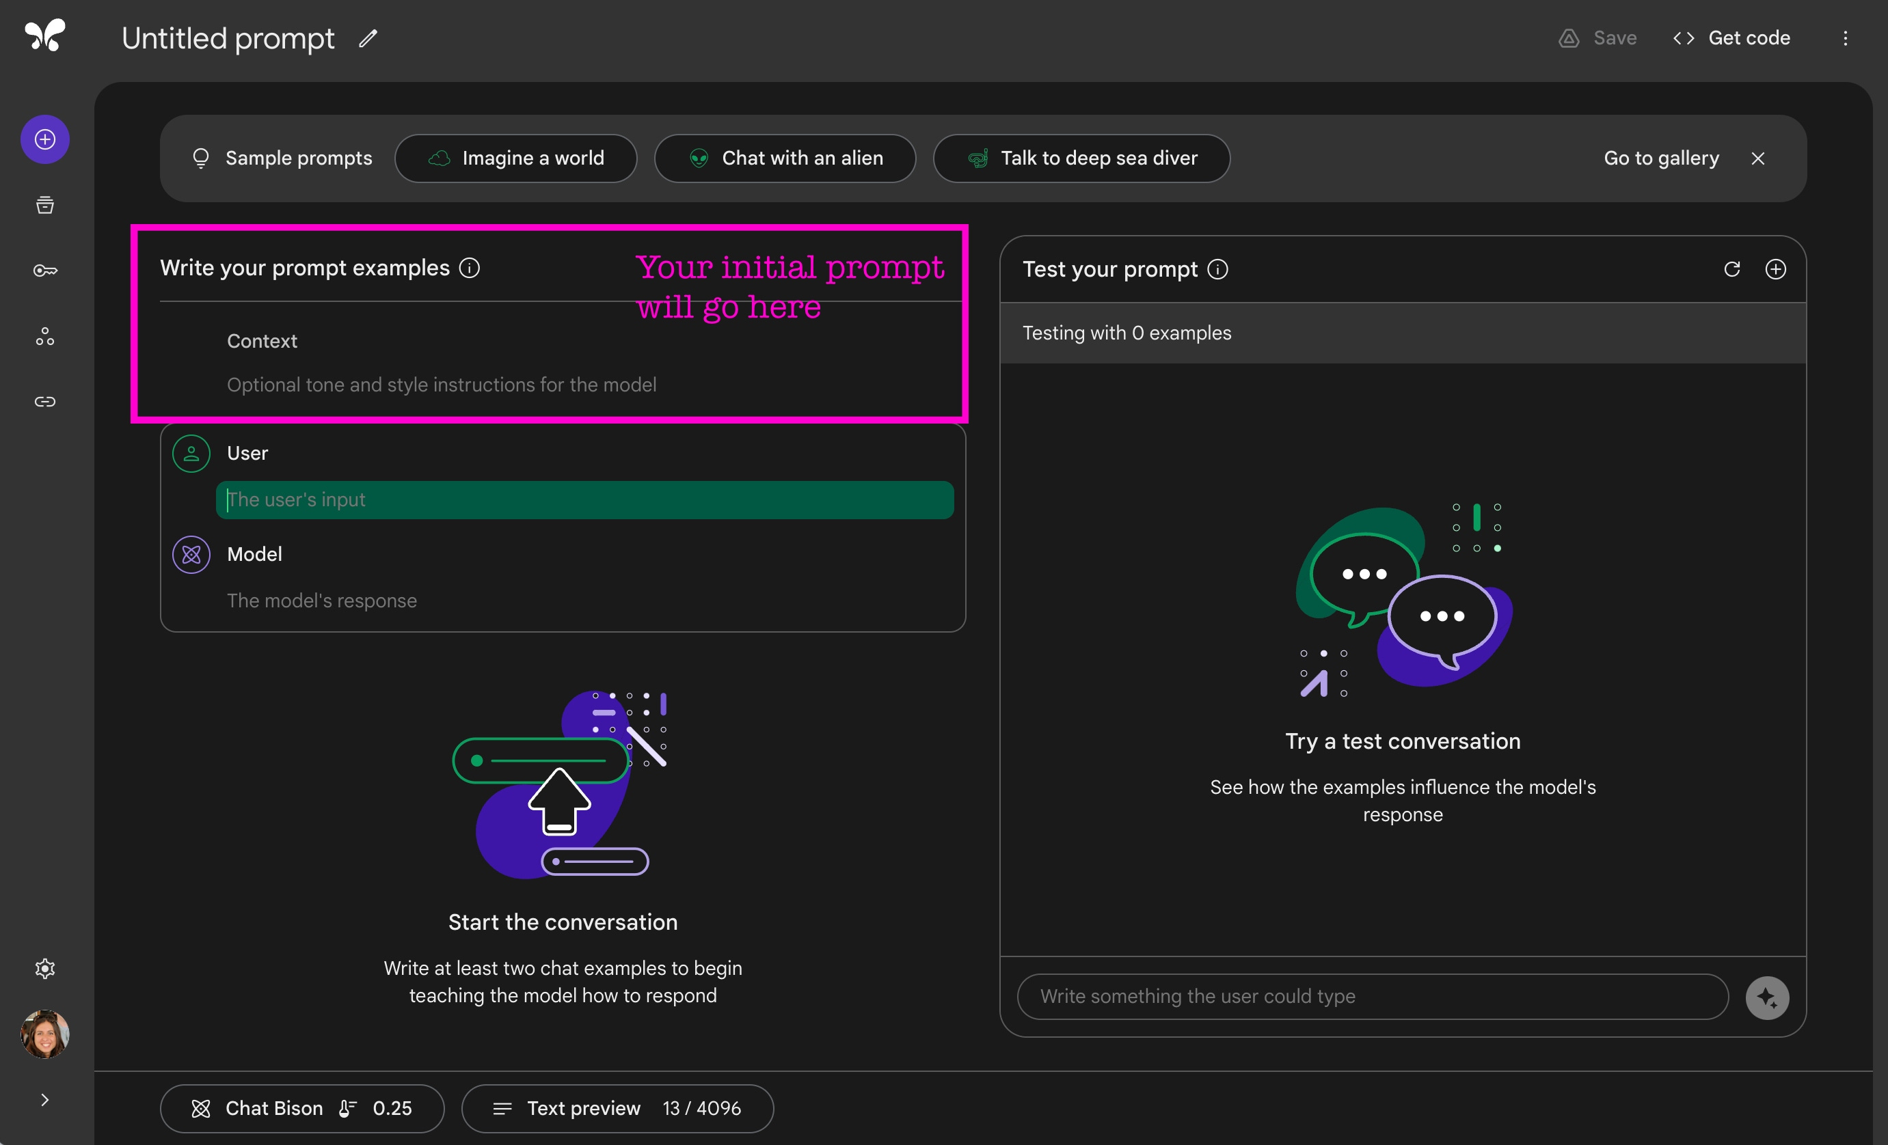This screenshot has height=1145, width=1888.
Task: Open the Text preview panel
Action: [617, 1108]
